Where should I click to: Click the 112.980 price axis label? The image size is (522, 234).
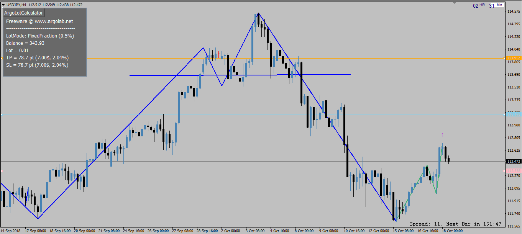(514, 125)
